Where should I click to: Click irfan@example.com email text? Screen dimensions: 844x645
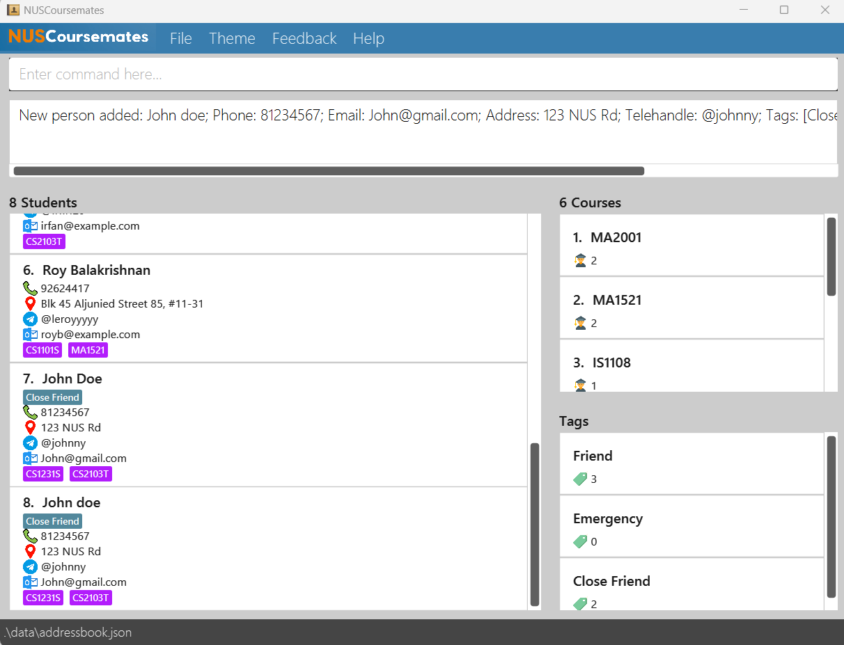coord(91,225)
